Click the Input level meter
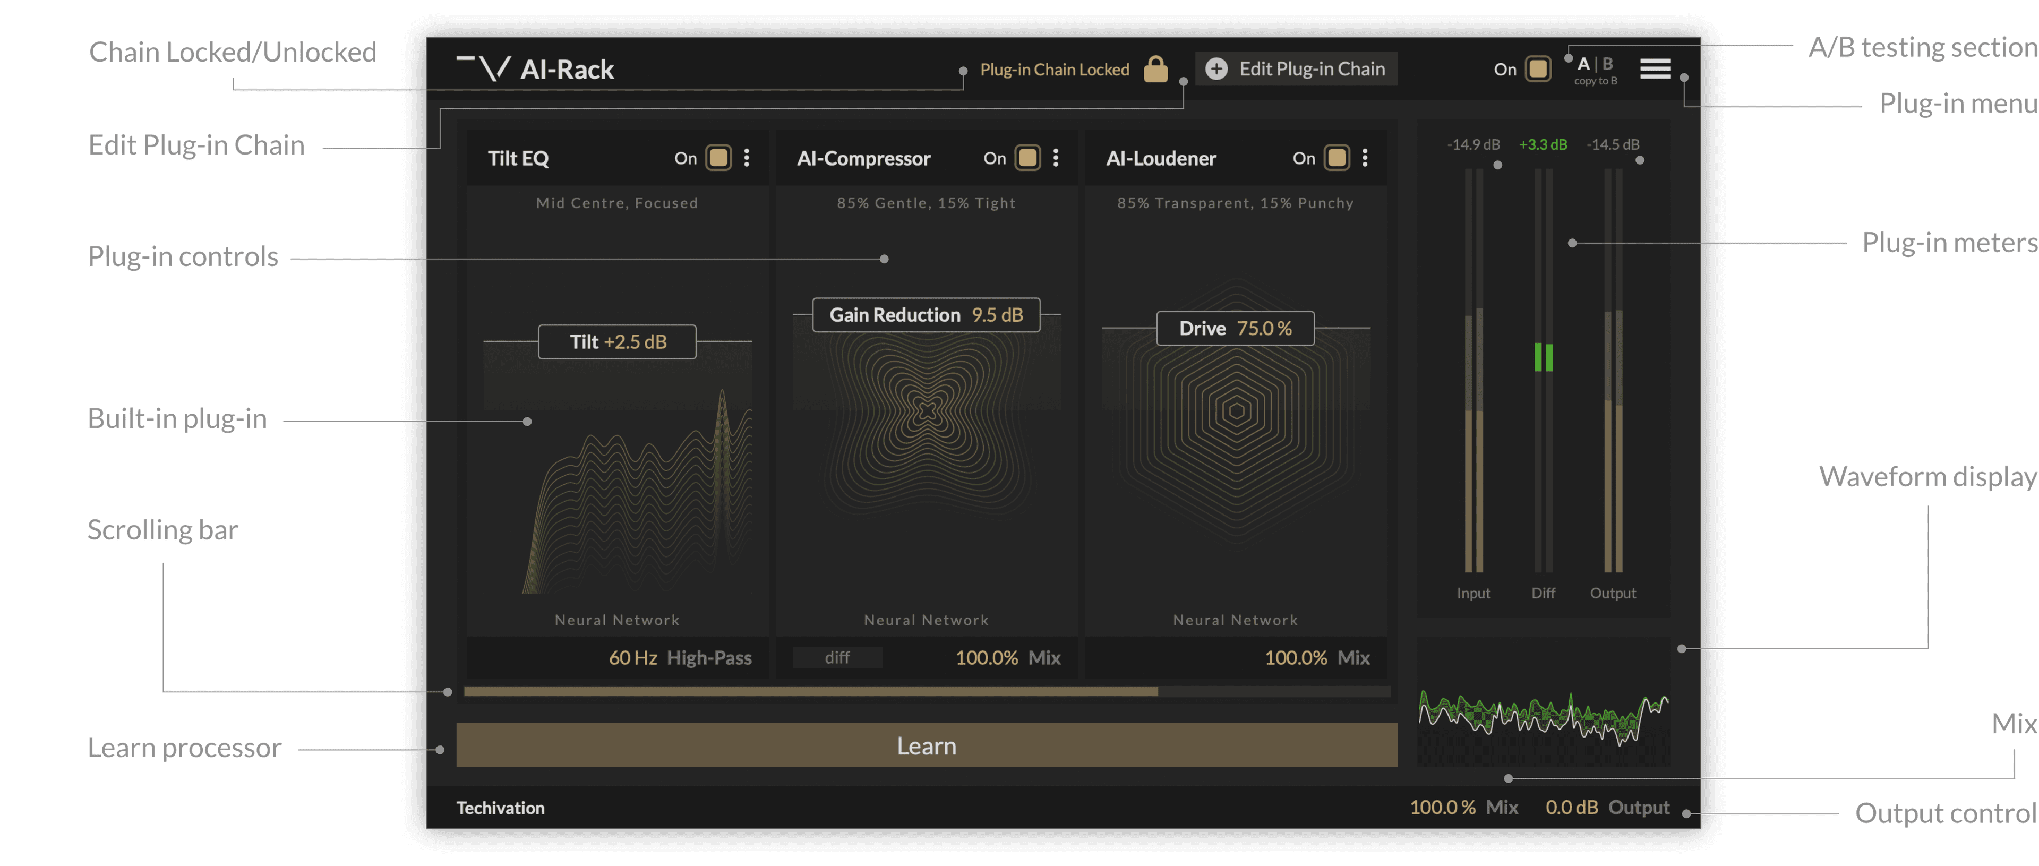Image resolution: width=2039 pixels, height=866 pixels. click(x=1474, y=370)
